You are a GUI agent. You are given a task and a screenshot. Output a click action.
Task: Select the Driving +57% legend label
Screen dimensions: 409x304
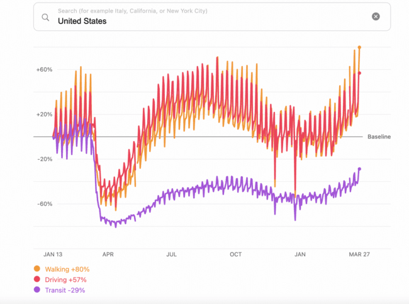click(65, 279)
